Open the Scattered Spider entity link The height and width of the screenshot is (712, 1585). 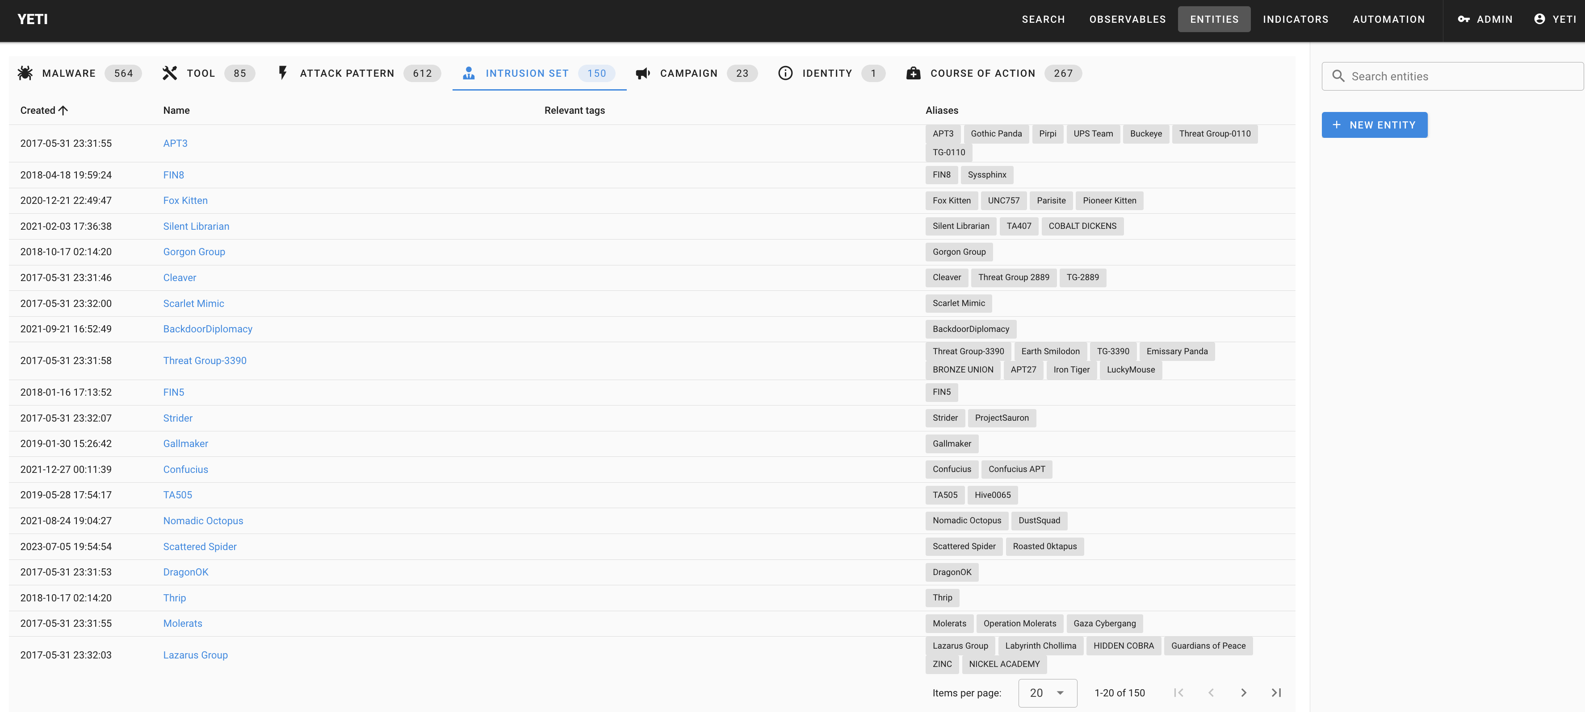[x=199, y=546]
